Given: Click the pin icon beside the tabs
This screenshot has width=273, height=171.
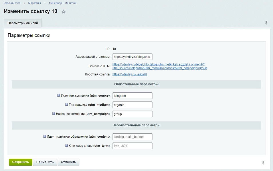Looking at the screenshot, I should [x=266, y=23].
